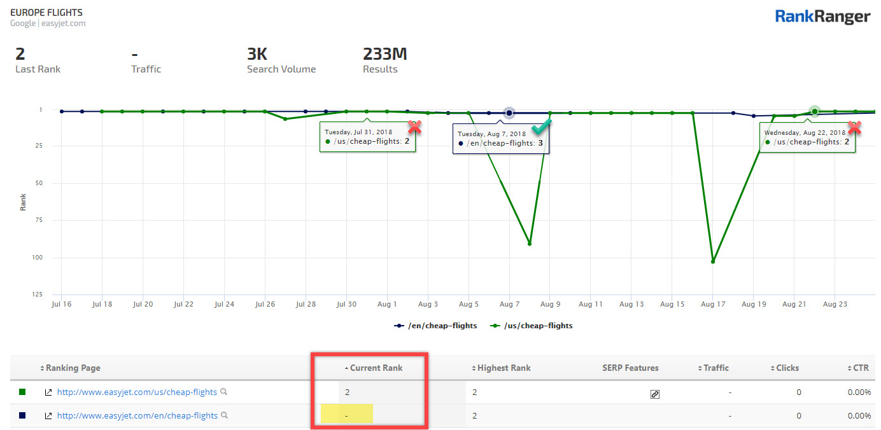Click the navy swatch of the /en/cheap-flights row

(x=23, y=415)
